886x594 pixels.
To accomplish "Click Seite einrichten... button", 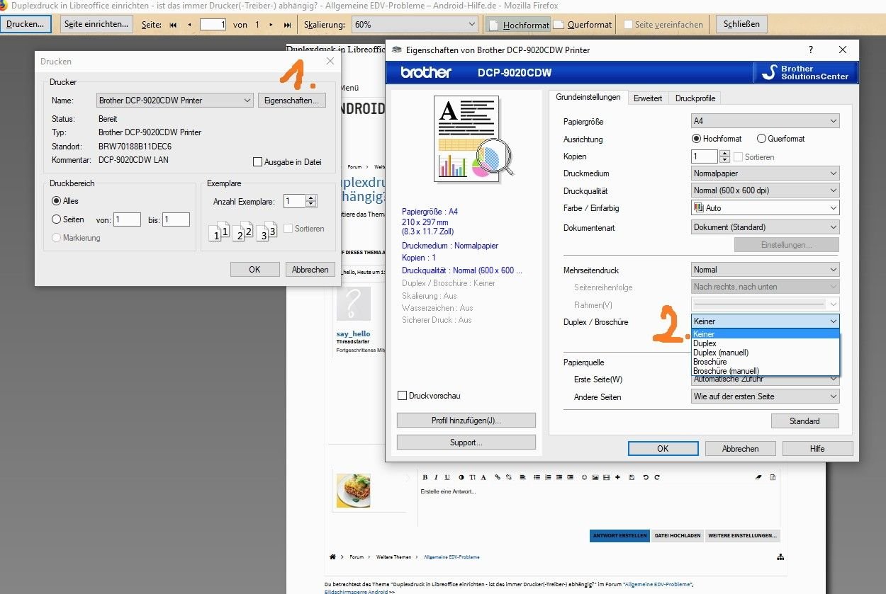I will (x=96, y=24).
